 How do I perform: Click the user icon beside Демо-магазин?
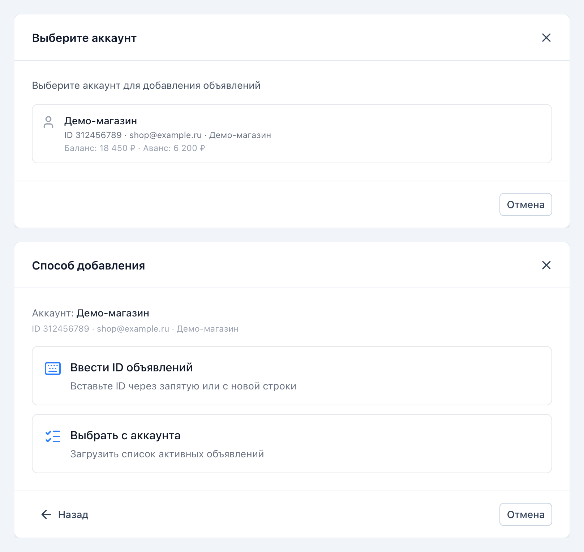click(48, 122)
